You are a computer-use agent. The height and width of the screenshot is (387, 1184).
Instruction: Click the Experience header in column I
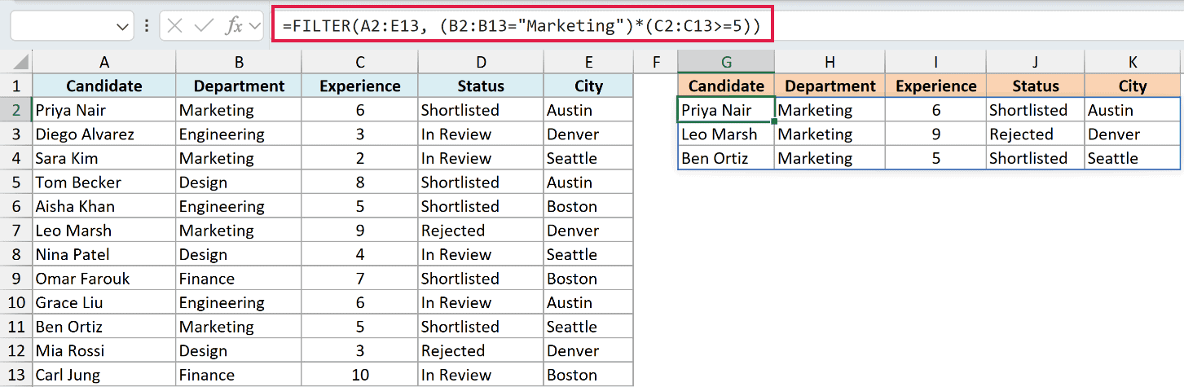pyautogui.click(x=935, y=86)
